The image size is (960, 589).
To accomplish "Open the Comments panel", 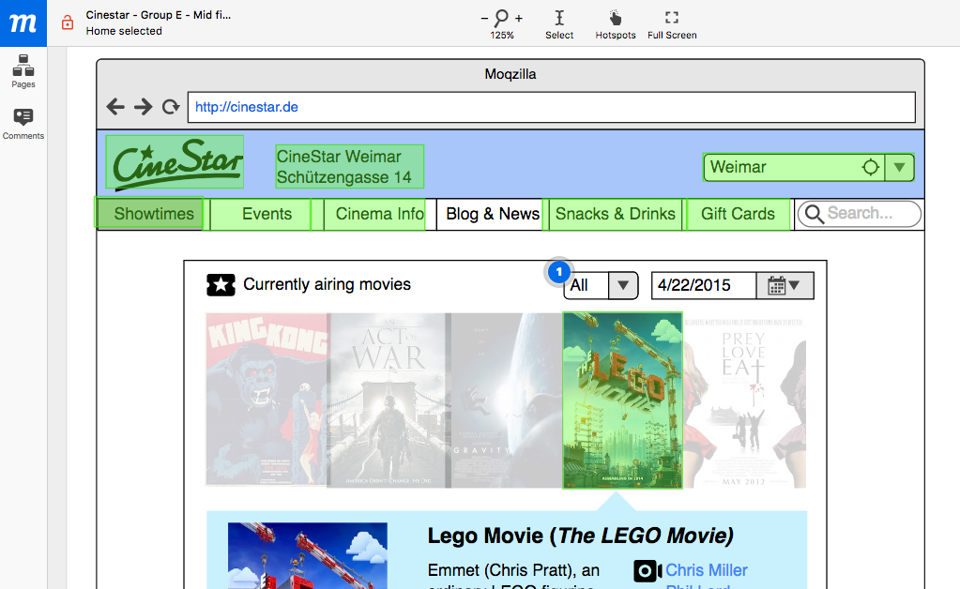I will [x=23, y=123].
